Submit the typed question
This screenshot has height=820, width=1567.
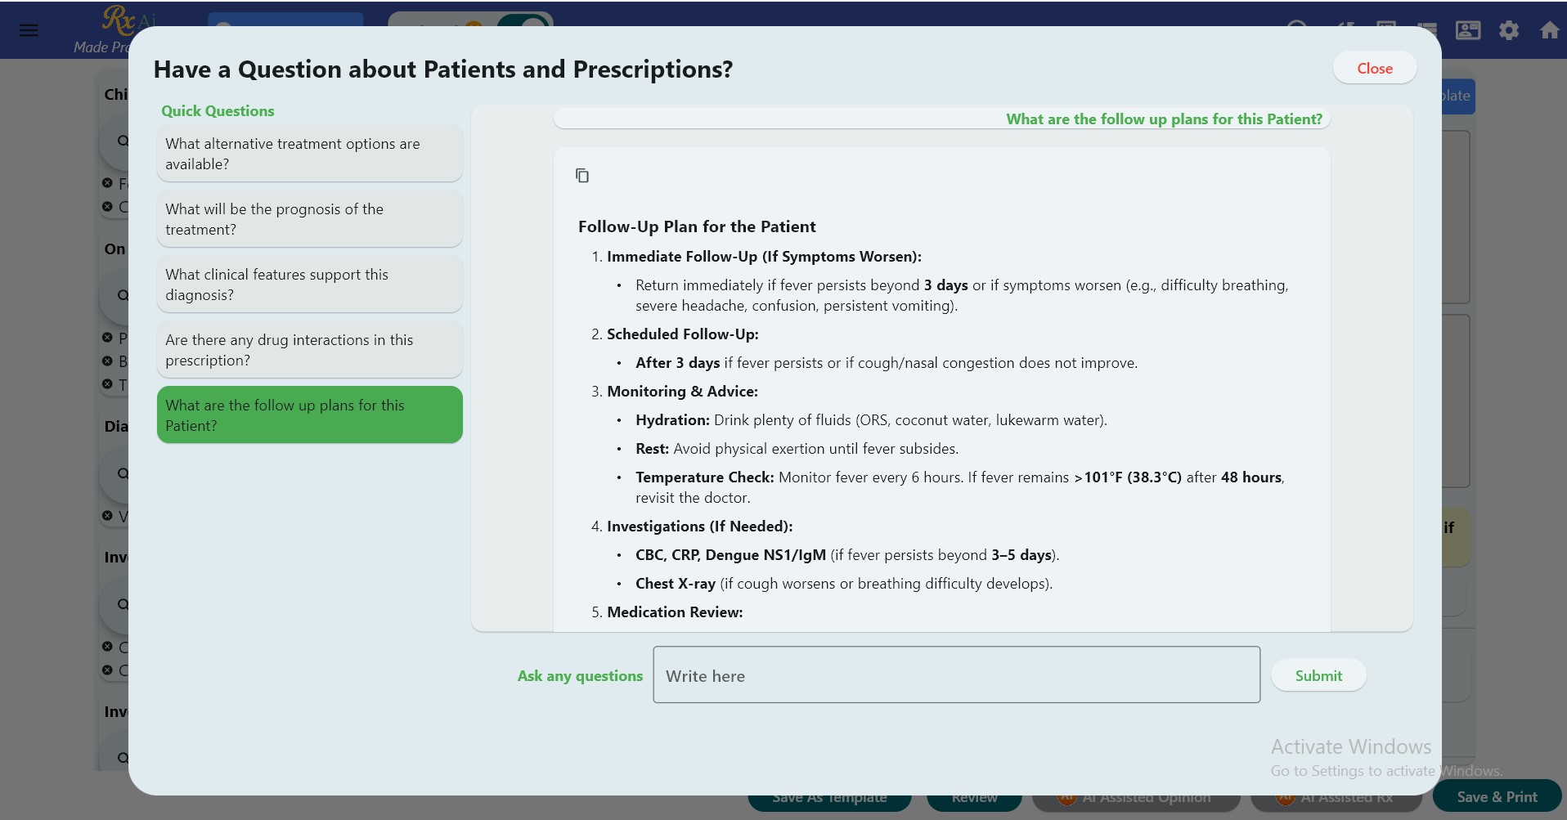pos(1318,676)
